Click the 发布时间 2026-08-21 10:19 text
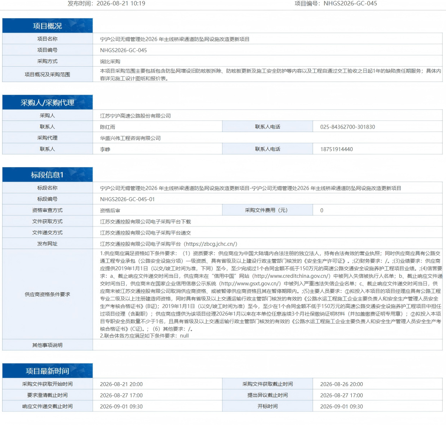This screenshot has width=446, height=425. [x=106, y=3]
